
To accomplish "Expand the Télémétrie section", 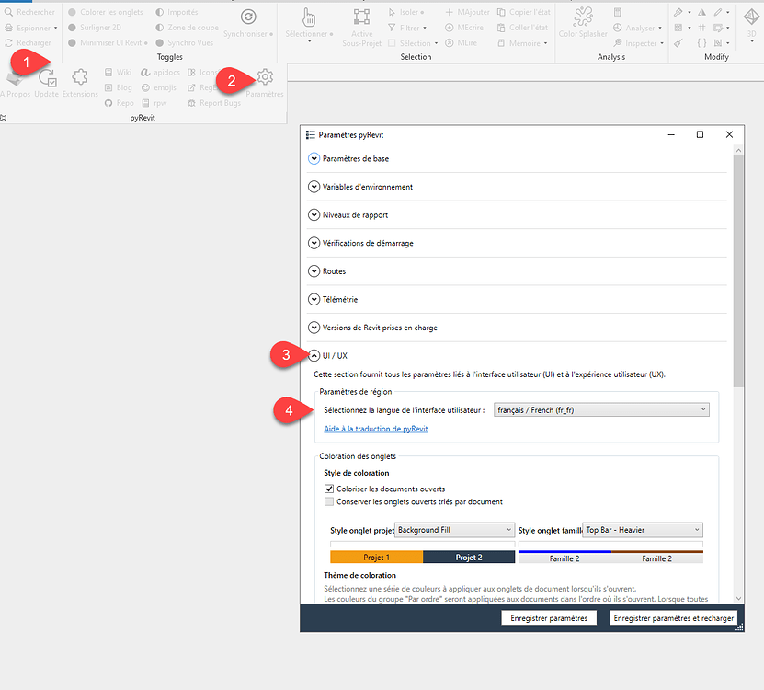I will [x=313, y=297].
